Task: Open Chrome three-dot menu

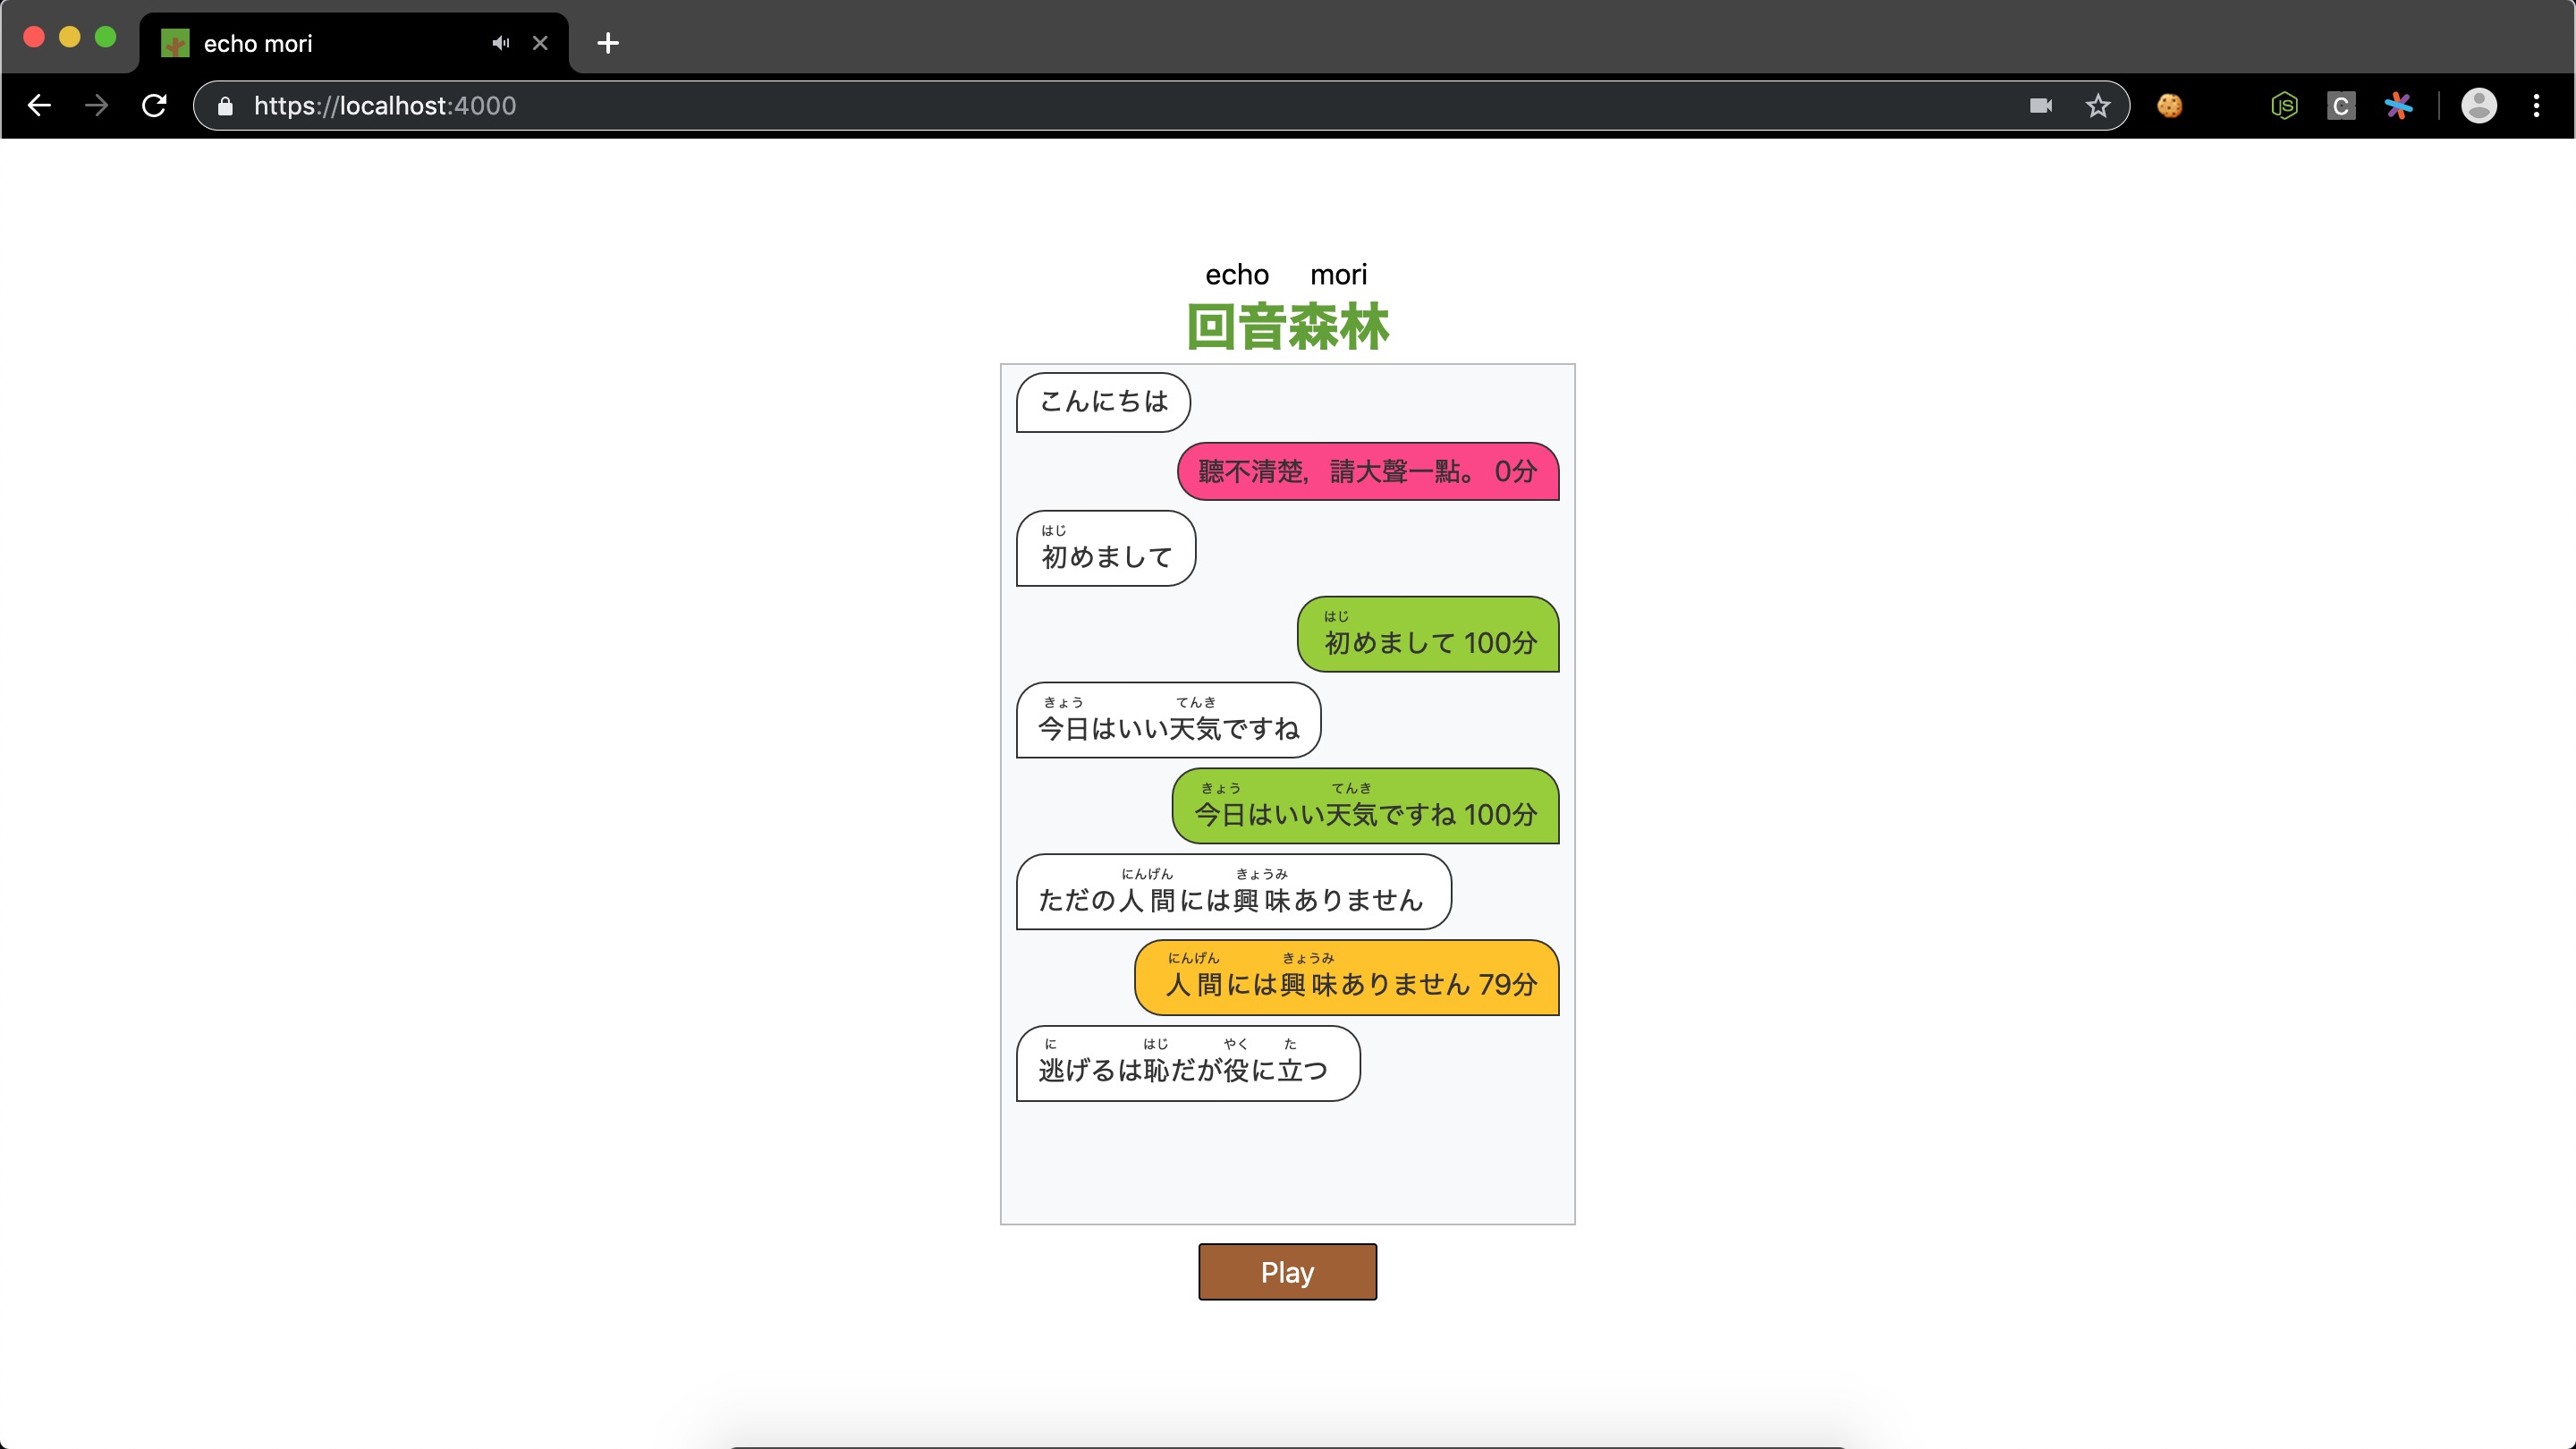Action: click(2536, 106)
